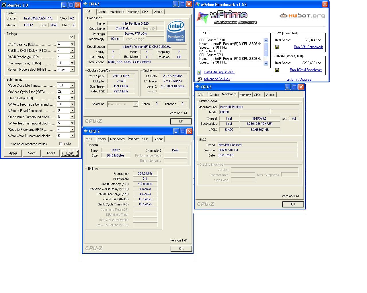Click the save icon under 32M speed test
367x293 pixels.
277,47
